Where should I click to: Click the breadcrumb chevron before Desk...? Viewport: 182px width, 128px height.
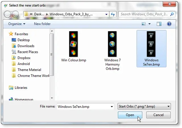click(x=31, y=14)
